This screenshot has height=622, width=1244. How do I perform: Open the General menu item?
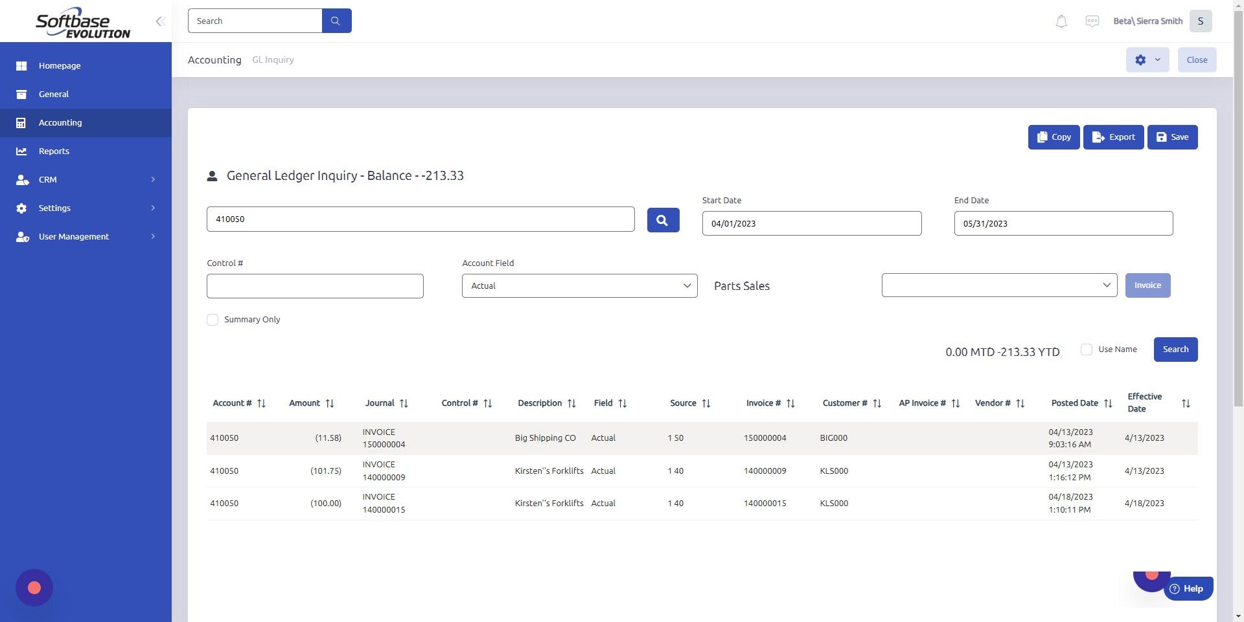(86, 94)
